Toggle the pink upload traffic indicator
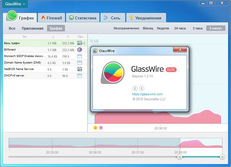Screen dimensions: 231x167 click(x=101, y=128)
